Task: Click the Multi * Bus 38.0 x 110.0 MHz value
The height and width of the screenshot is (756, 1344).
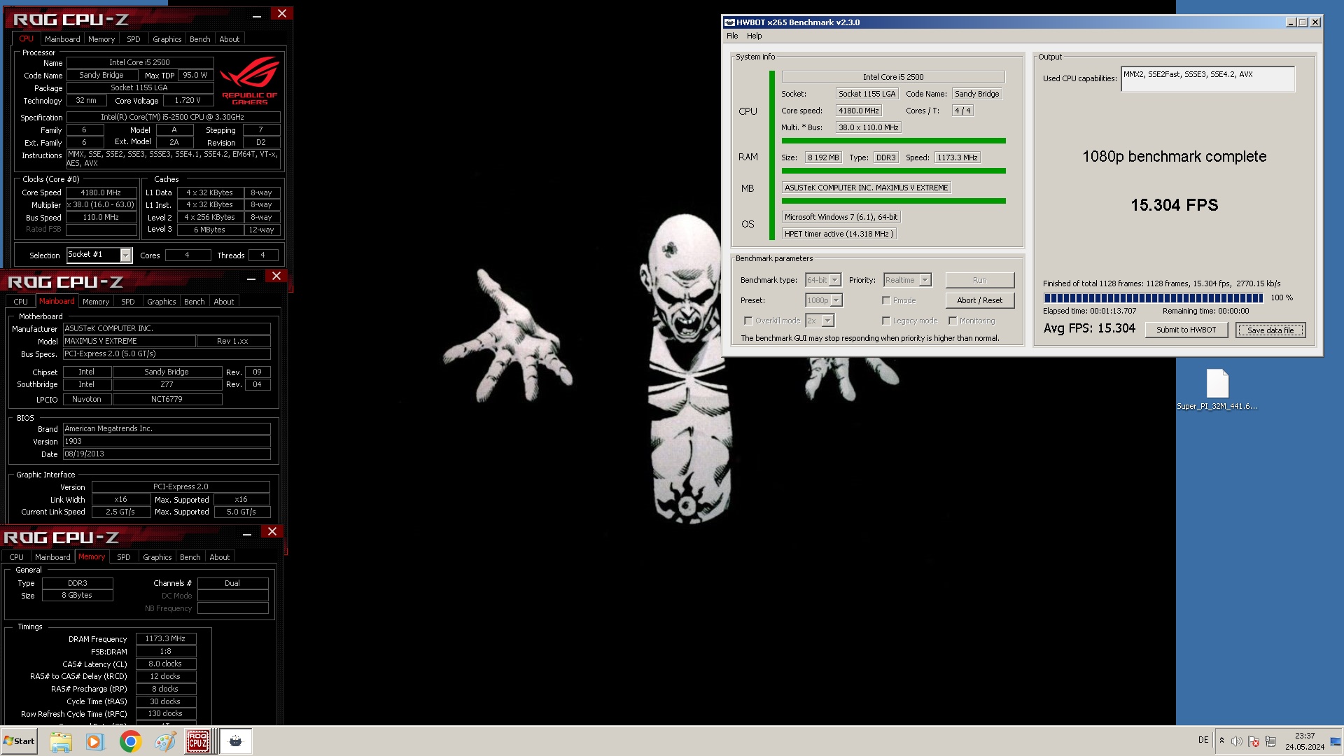Action: pyautogui.click(x=869, y=127)
